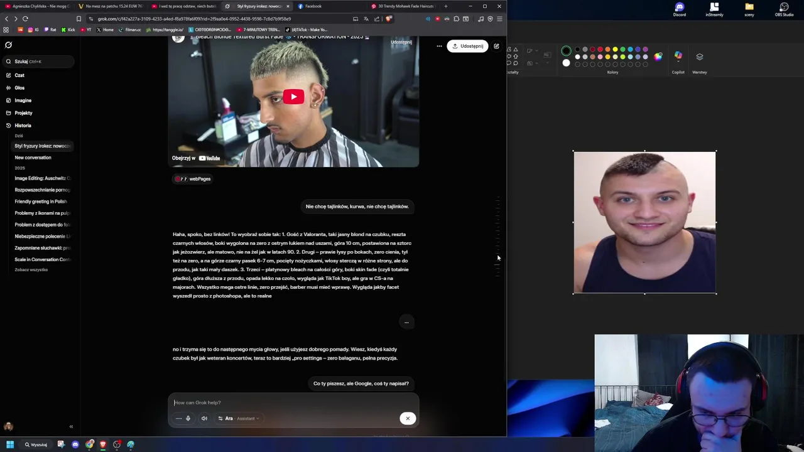Open the Kick bookmark
This screenshot has height=452, width=804.
(x=68, y=30)
